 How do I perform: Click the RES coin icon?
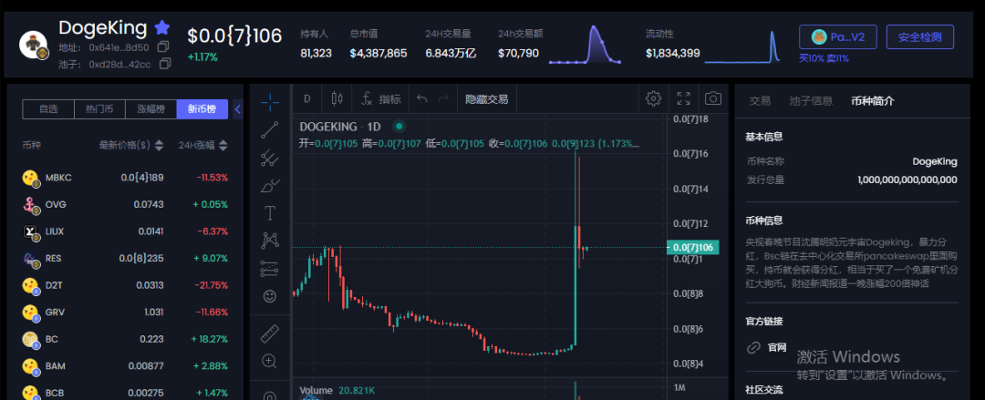[x=30, y=259]
